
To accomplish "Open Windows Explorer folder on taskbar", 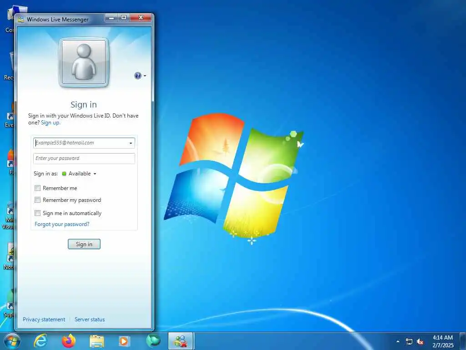I will pos(97,342).
